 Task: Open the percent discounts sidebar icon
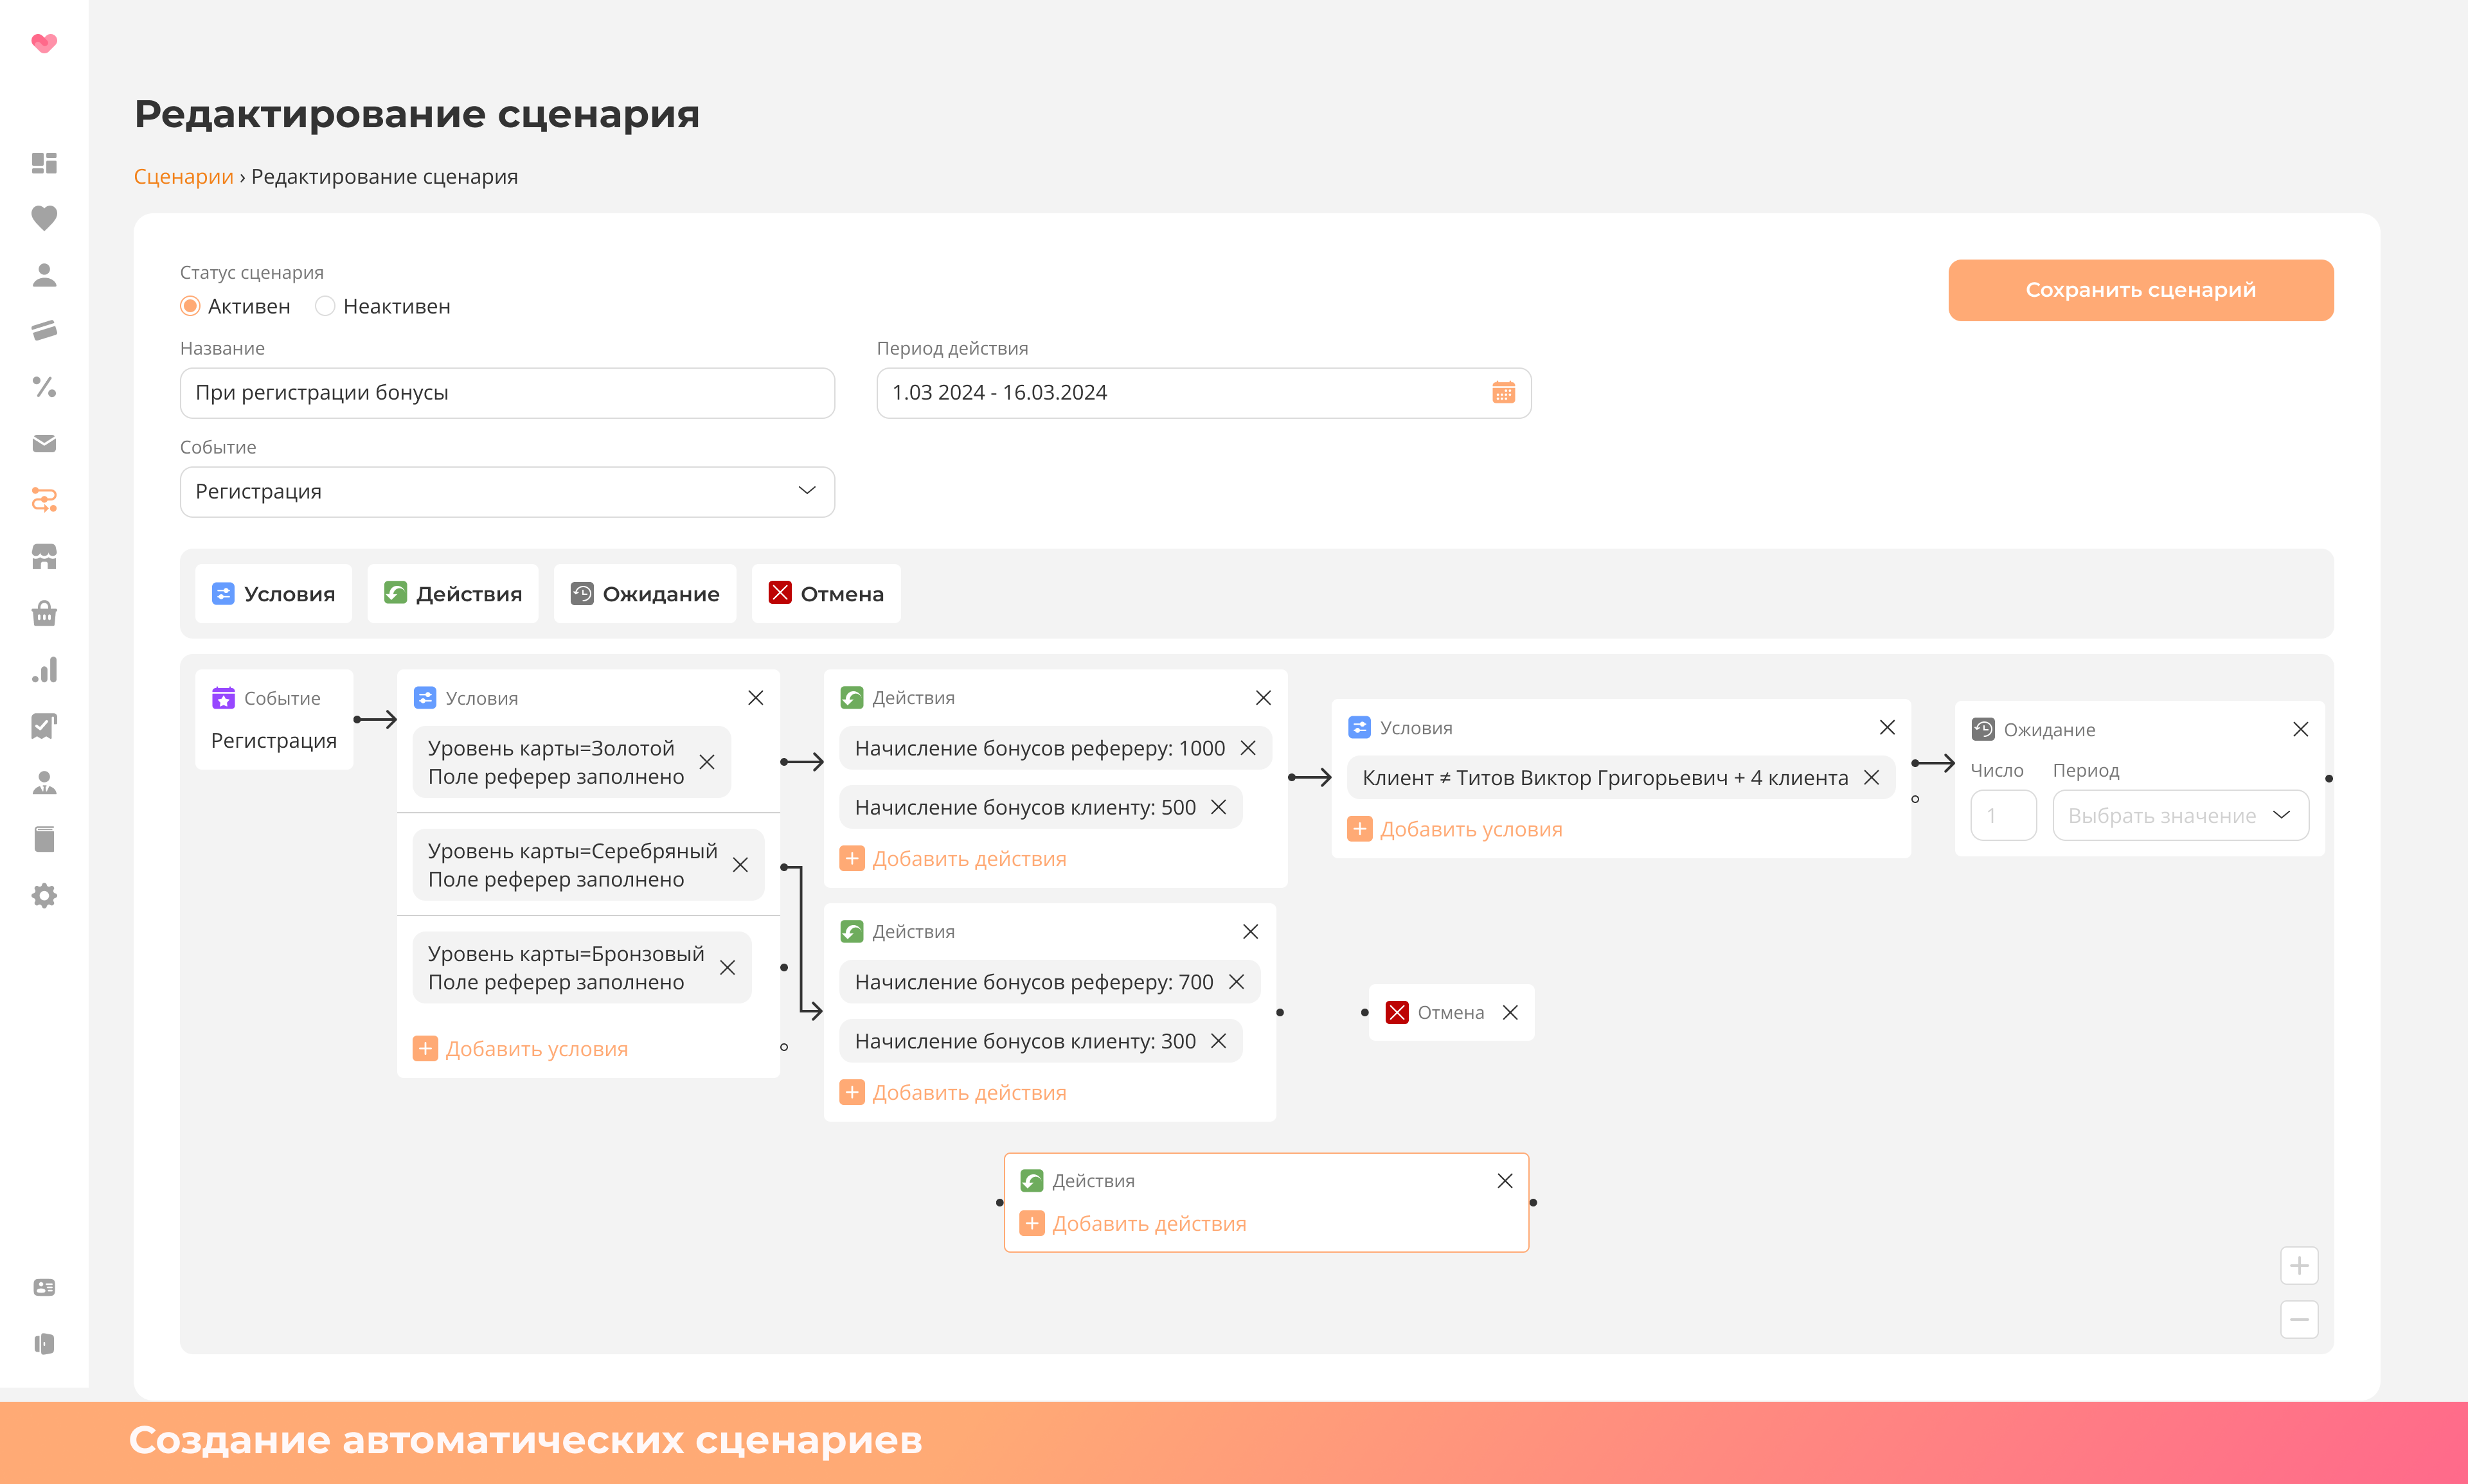(44, 387)
